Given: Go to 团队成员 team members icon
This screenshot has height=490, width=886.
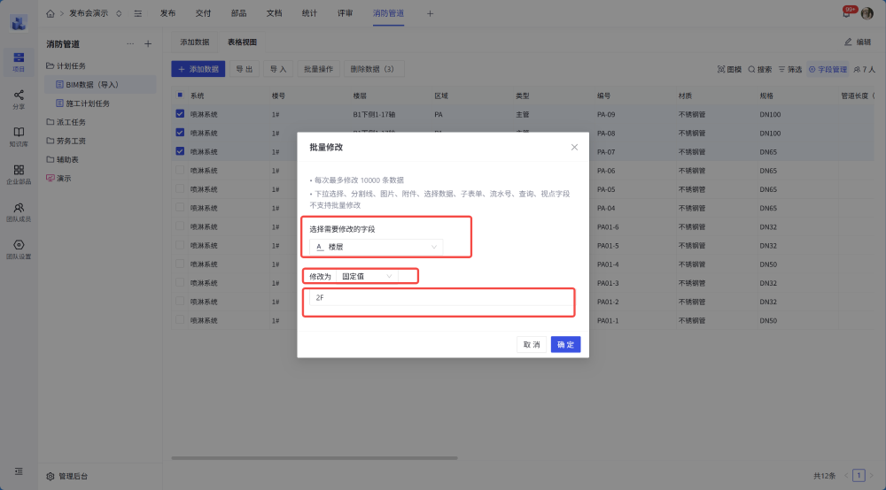Looking at the screenshot, I should [x=19, y=211].
